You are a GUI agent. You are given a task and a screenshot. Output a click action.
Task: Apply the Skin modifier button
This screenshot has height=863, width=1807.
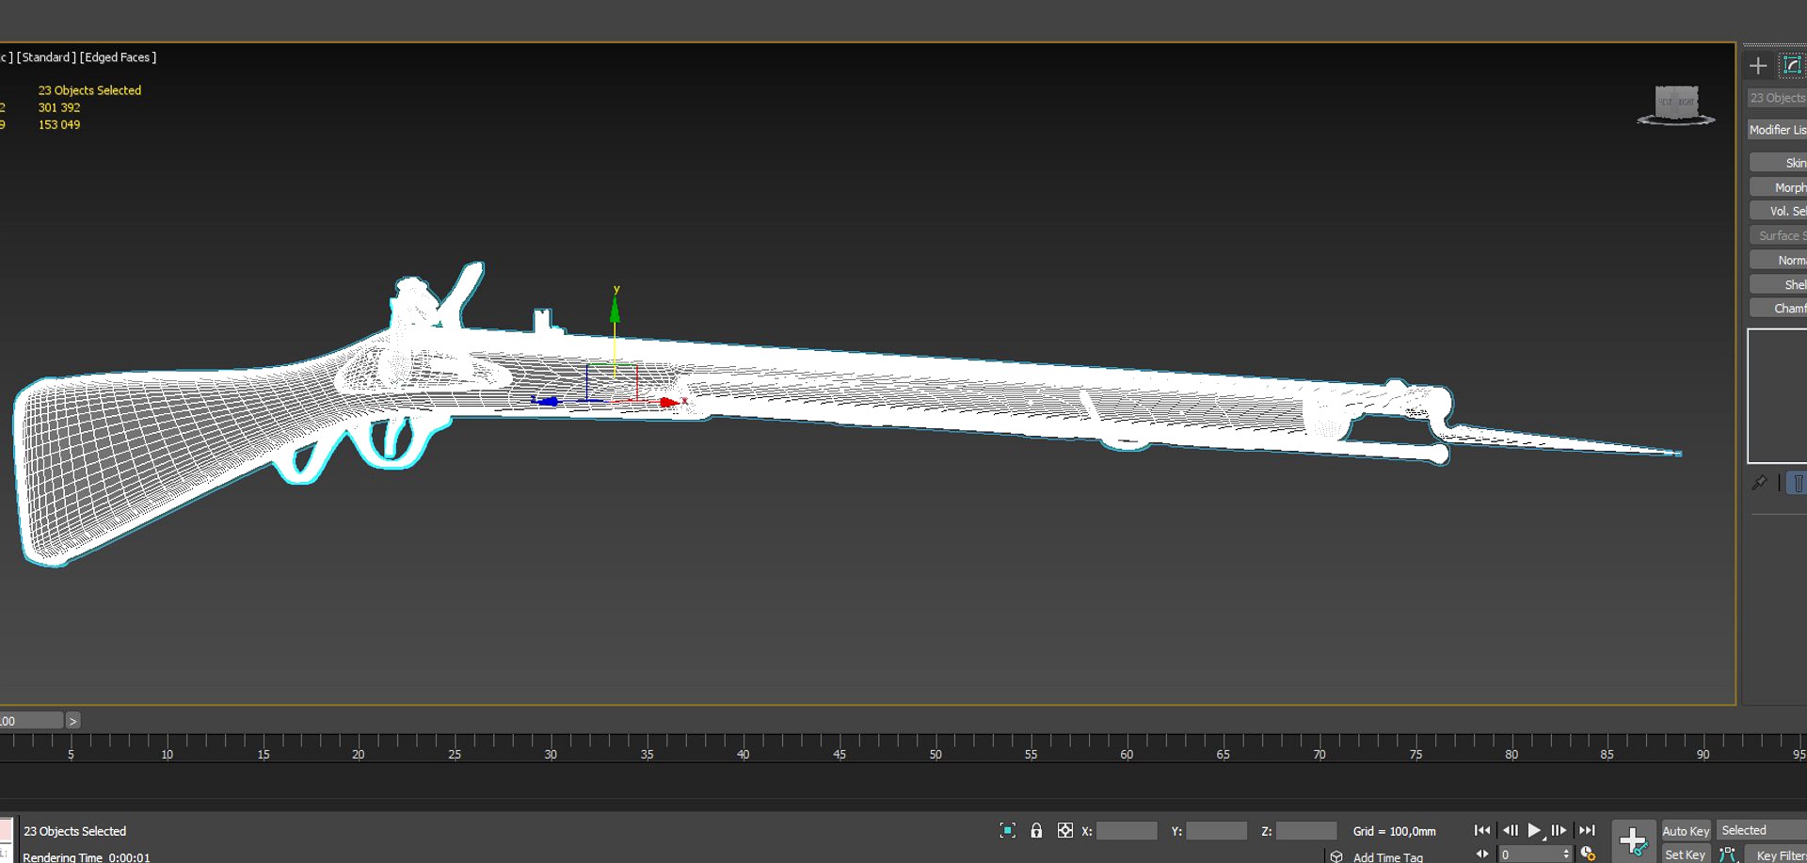pos(1779,163)
